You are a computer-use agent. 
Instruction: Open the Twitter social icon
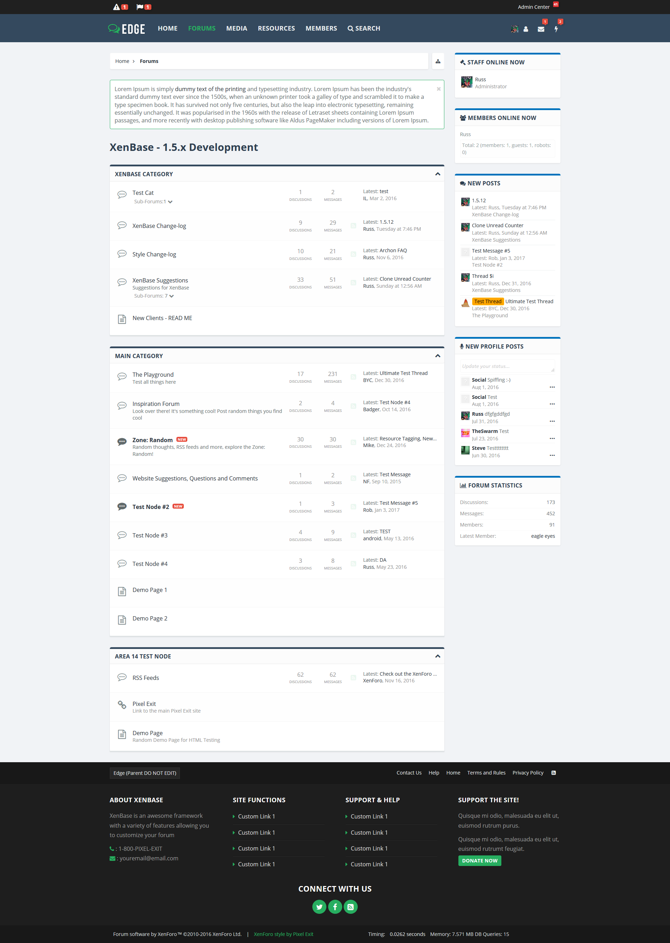coord(319,907)
